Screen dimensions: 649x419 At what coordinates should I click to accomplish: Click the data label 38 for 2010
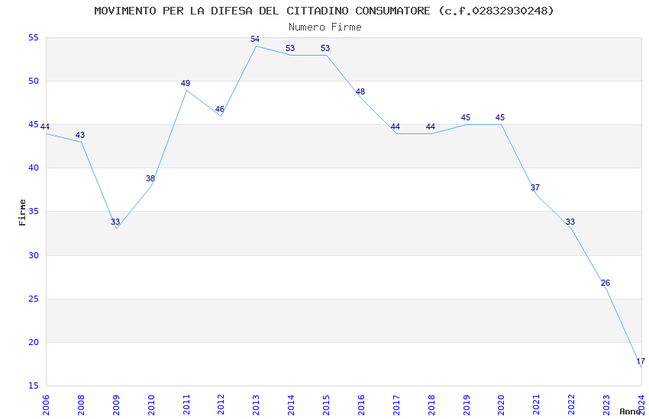(150, 178)
